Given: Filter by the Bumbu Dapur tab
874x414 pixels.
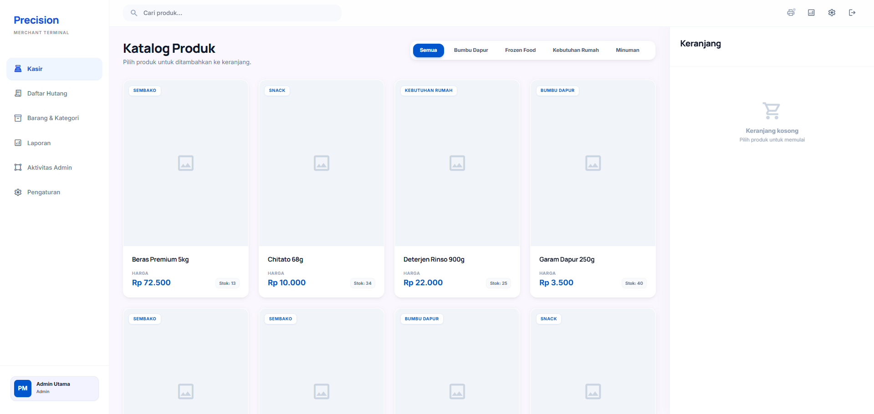Looking at the screenshot, I should pos(471,50).
